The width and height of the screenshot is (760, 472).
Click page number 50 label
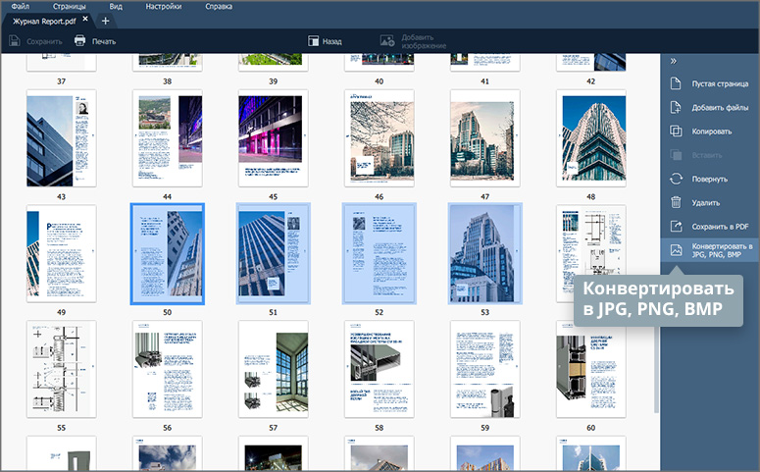coord(168,312)
